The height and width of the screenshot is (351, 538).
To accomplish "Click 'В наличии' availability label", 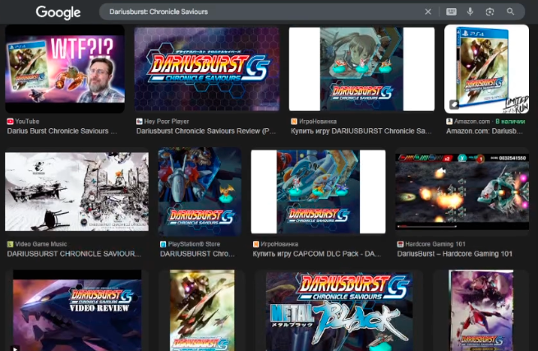I will (510, 121).
